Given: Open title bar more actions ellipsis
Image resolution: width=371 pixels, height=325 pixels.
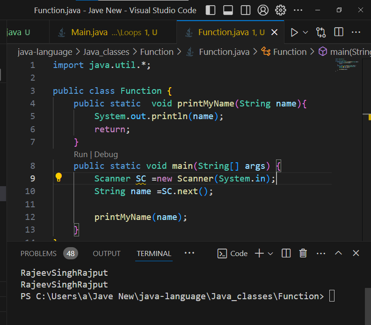Looking at the screenshot, I should point(298,10).
